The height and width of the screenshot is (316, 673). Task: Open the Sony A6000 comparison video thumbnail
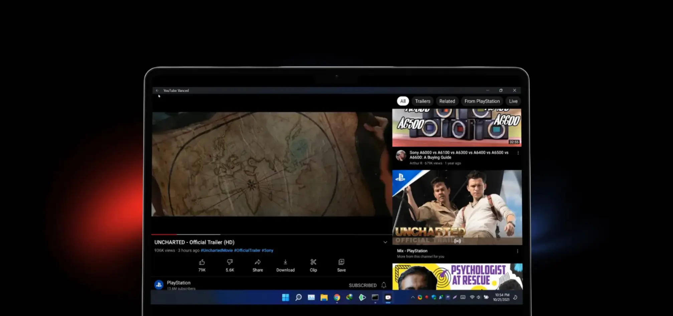pos(457,128)
